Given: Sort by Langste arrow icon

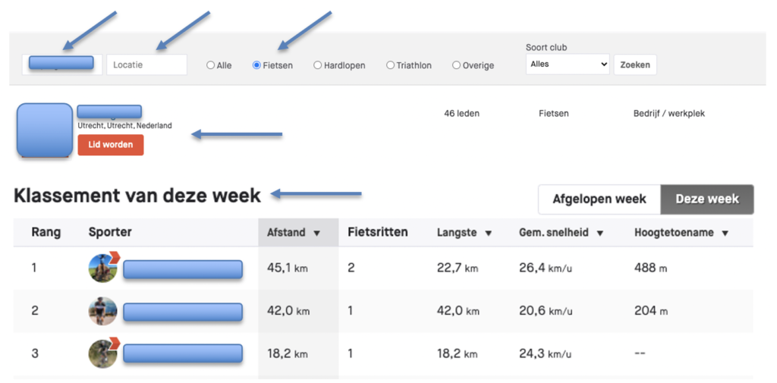Looking at the screenshot, I should coord(488,233).
